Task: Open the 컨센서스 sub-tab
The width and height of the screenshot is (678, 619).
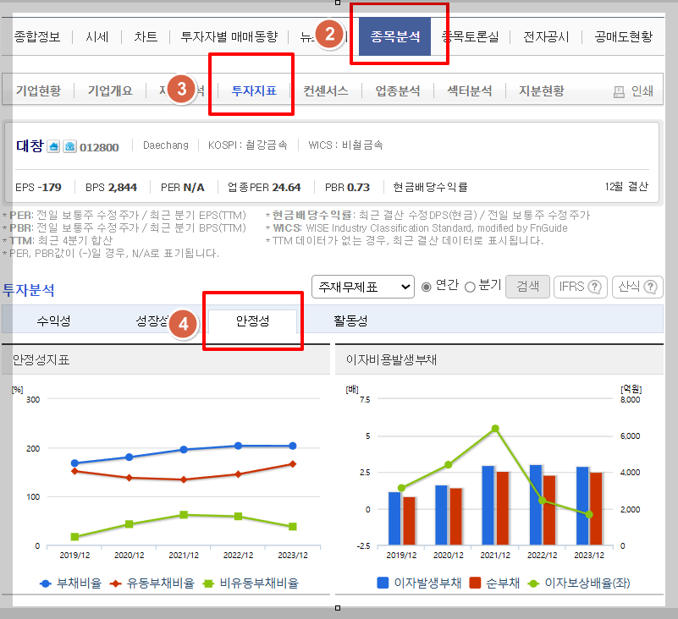Action: tap(326, 90)
